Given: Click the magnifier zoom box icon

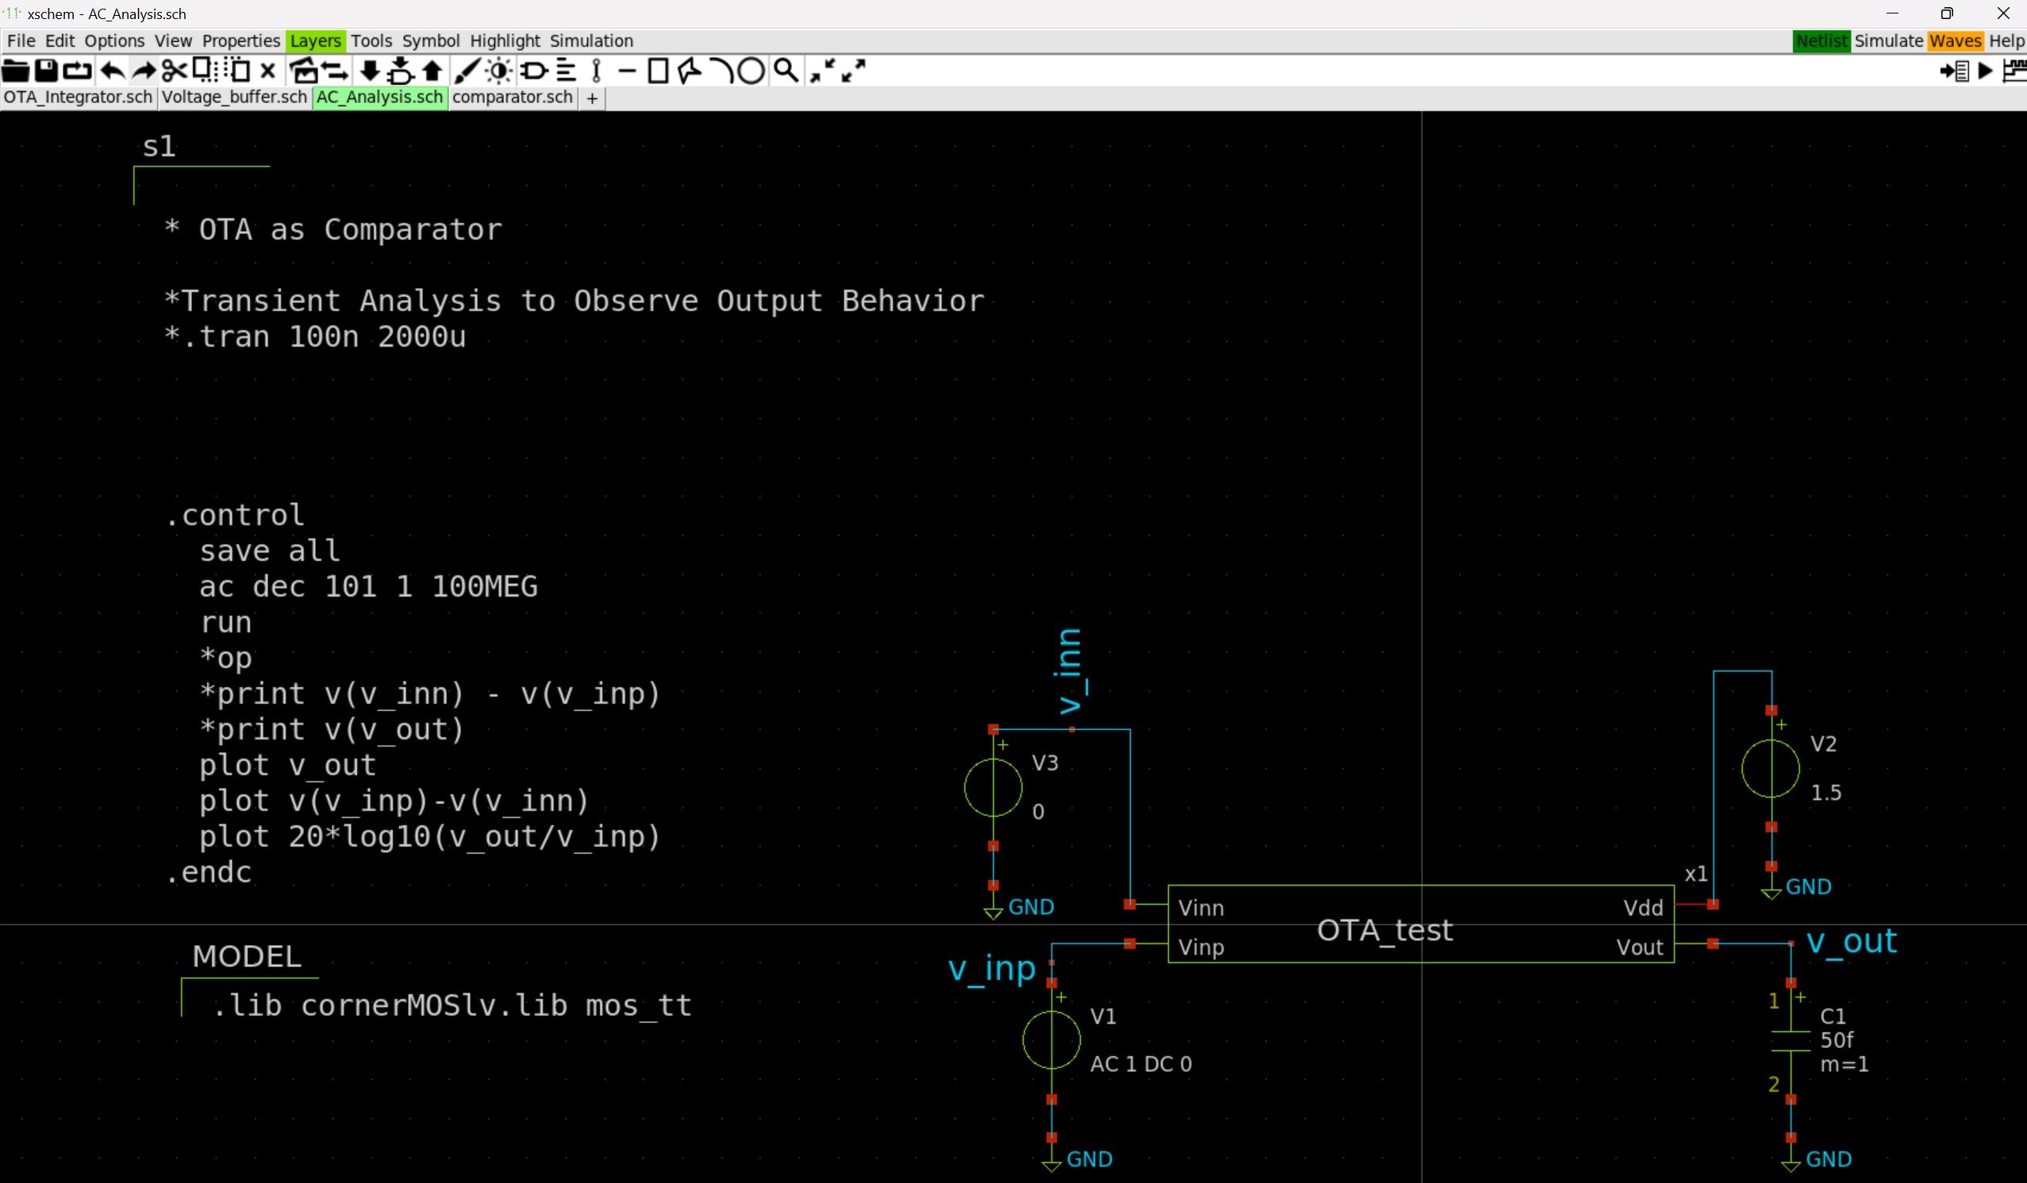Looking at the screenshot, I should click(x=785, y=71).
